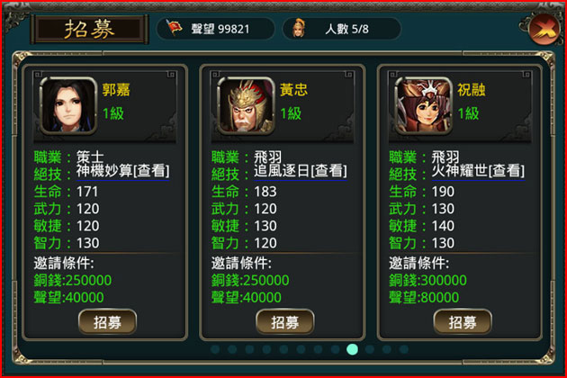Tap the 聲望 99821 reputation display
Viewport: 567px width, 378px height.
click(215, 28)
